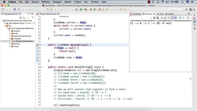Screen dimensions: 197x111
Task: Minimize the Package Explorer view
Action: 29,14
